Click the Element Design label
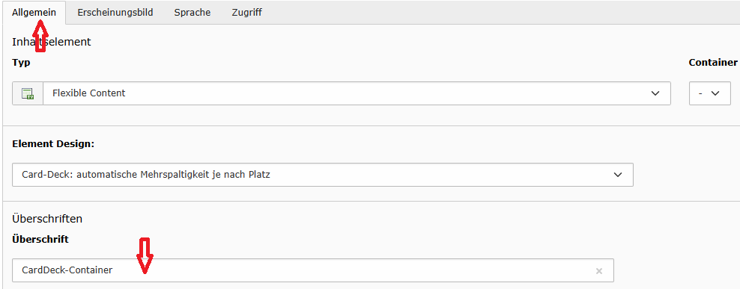Viewport: 740px width, 289px height. coord(53,144)
